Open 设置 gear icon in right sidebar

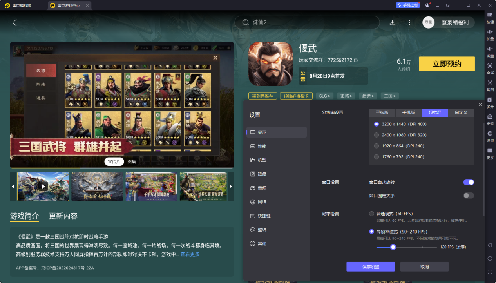coord(490,133)
